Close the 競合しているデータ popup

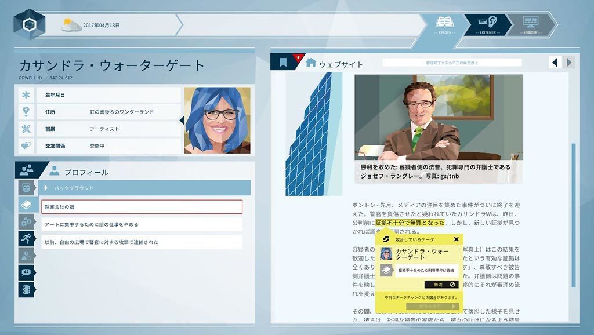point(456,239)
